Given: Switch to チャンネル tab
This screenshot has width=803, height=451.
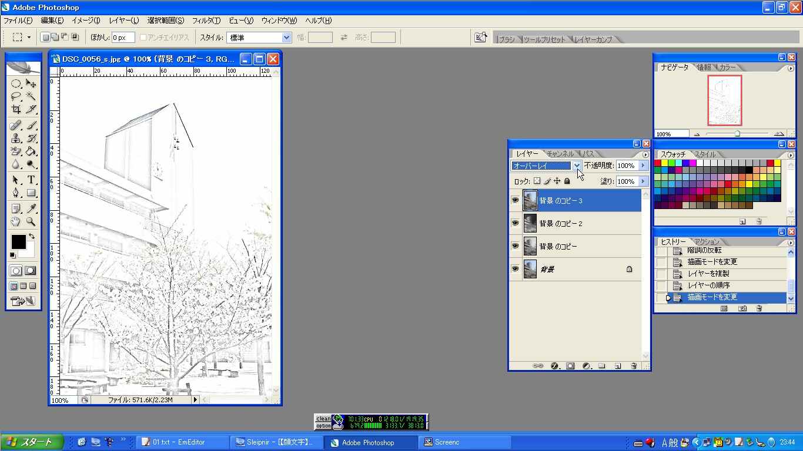Looking at the screenshot, I should click(x=560, y=154).
